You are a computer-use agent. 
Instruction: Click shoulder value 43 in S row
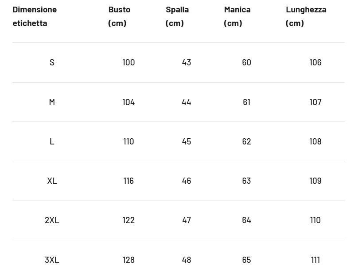pos(187,62)
